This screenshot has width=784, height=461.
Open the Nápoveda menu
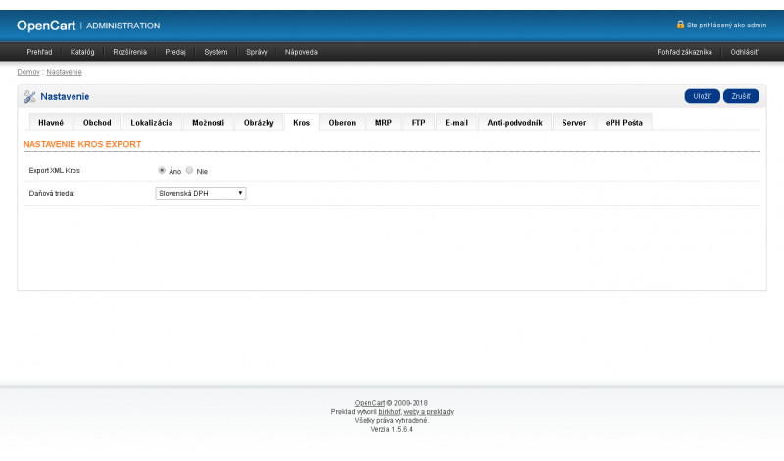point(301,52)
